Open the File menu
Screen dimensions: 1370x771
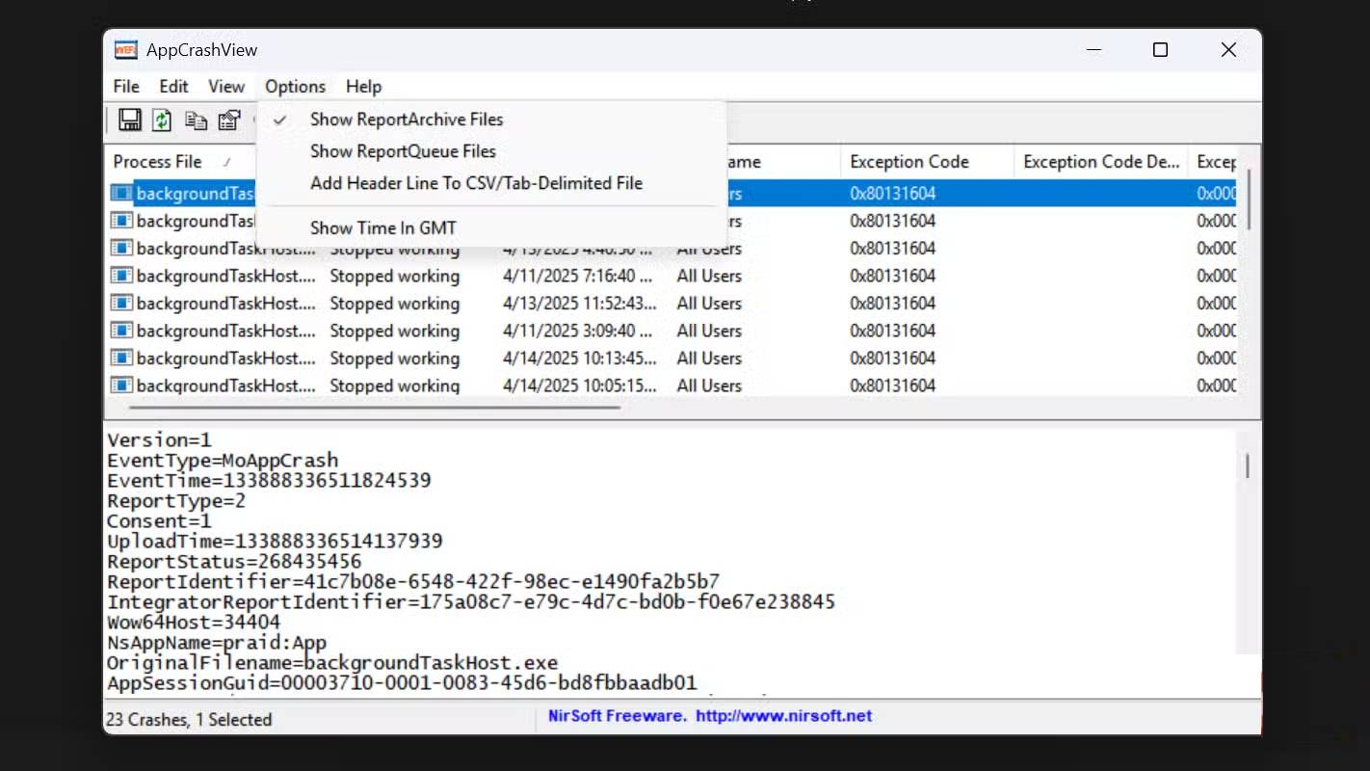[126, 87]
